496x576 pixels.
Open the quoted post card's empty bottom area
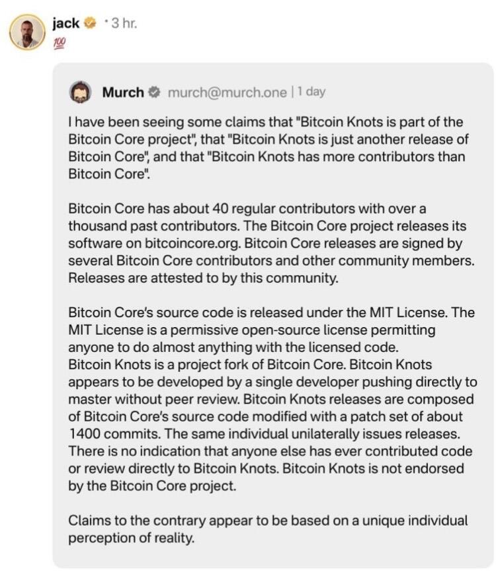click(273, 557)
